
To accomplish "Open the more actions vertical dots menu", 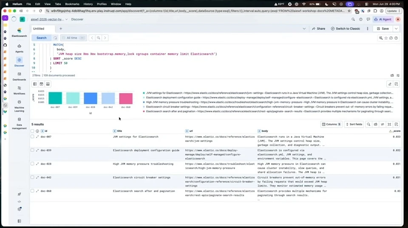I will click(367, 28).
